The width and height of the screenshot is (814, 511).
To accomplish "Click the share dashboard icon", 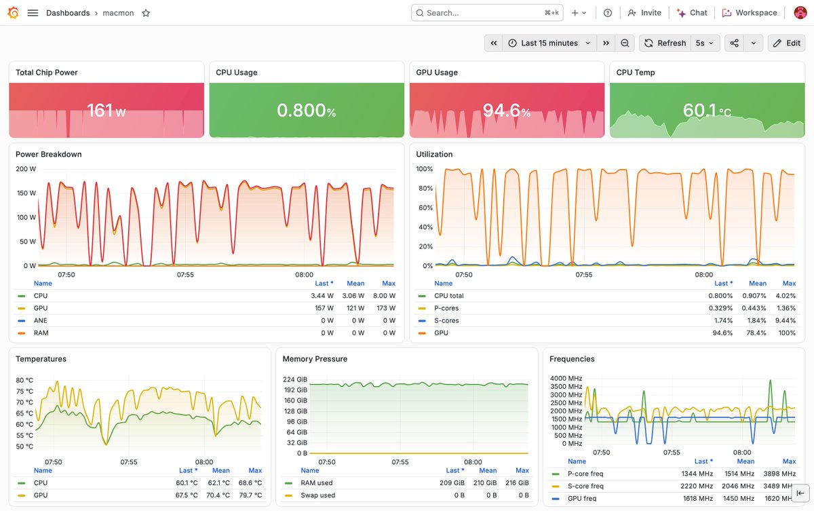I will (x=735, y=43).
